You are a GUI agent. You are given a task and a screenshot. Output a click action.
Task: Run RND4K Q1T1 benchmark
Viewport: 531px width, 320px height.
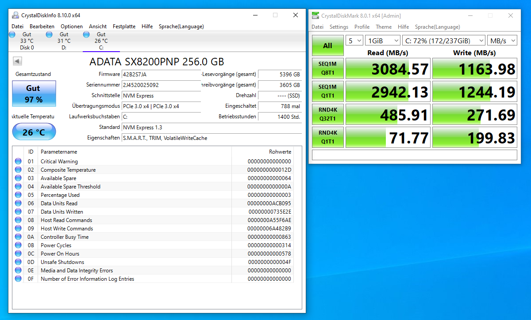[327, 138]
